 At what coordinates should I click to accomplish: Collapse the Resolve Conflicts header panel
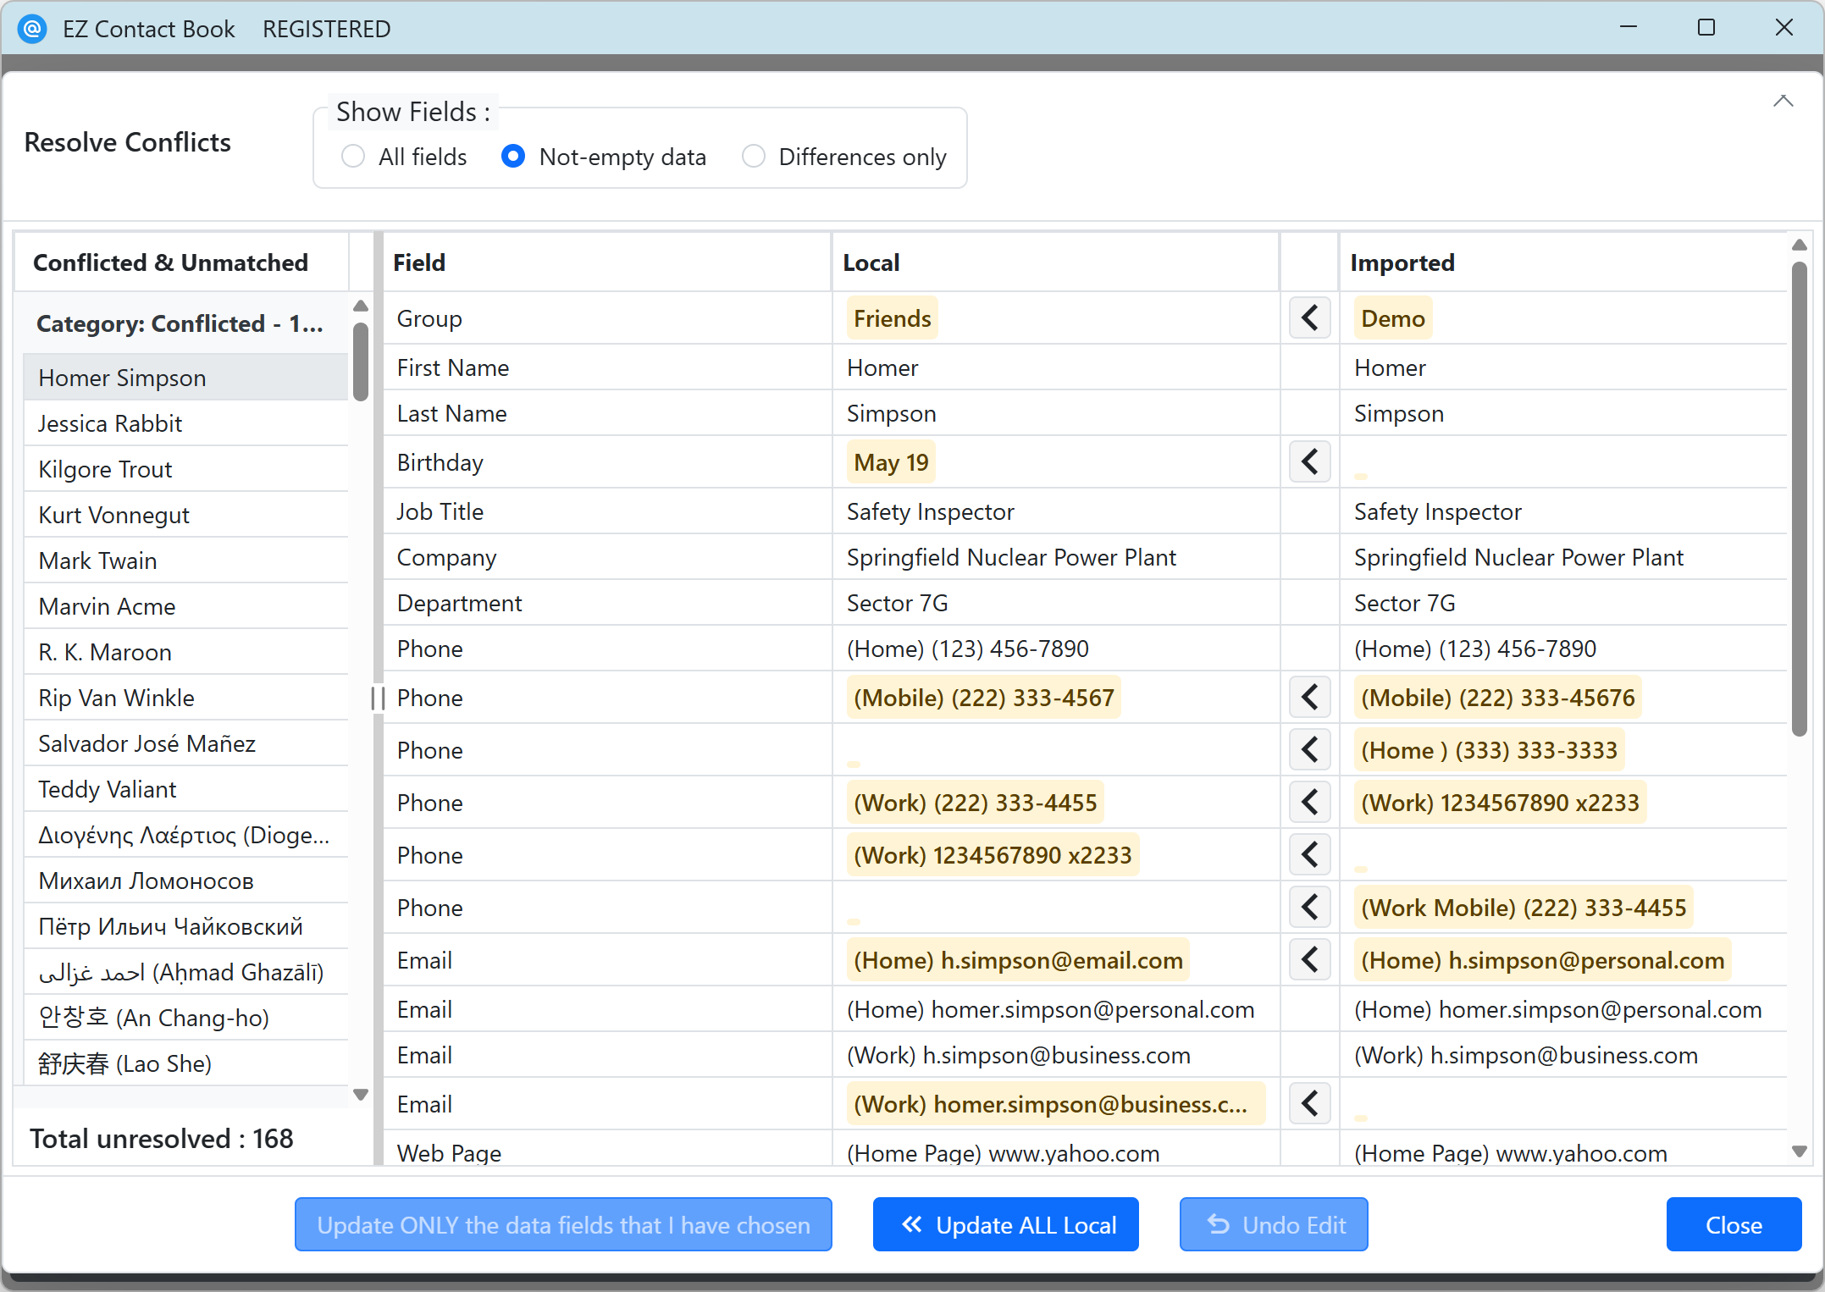tap(1783, 102)
